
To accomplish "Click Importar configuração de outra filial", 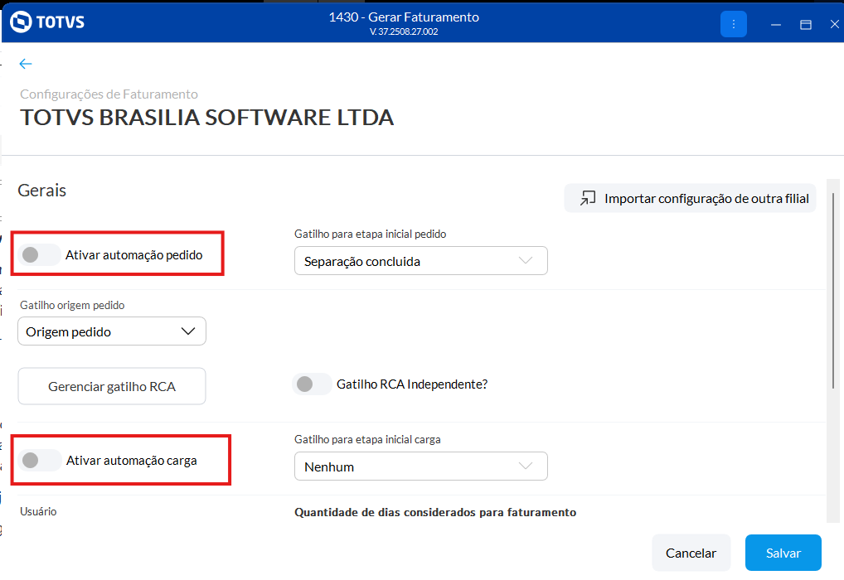I will 706,199.
